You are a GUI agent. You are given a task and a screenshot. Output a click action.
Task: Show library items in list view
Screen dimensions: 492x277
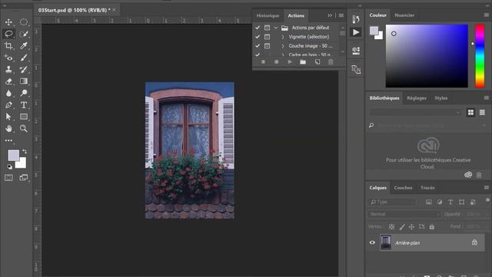(x=482, y=112)
